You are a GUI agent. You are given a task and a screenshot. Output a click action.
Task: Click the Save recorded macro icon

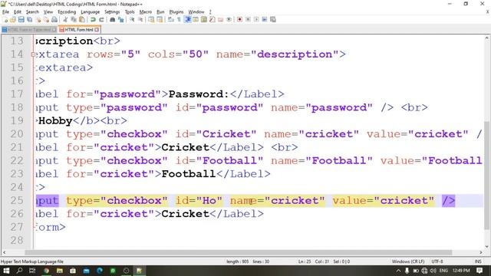273,19
